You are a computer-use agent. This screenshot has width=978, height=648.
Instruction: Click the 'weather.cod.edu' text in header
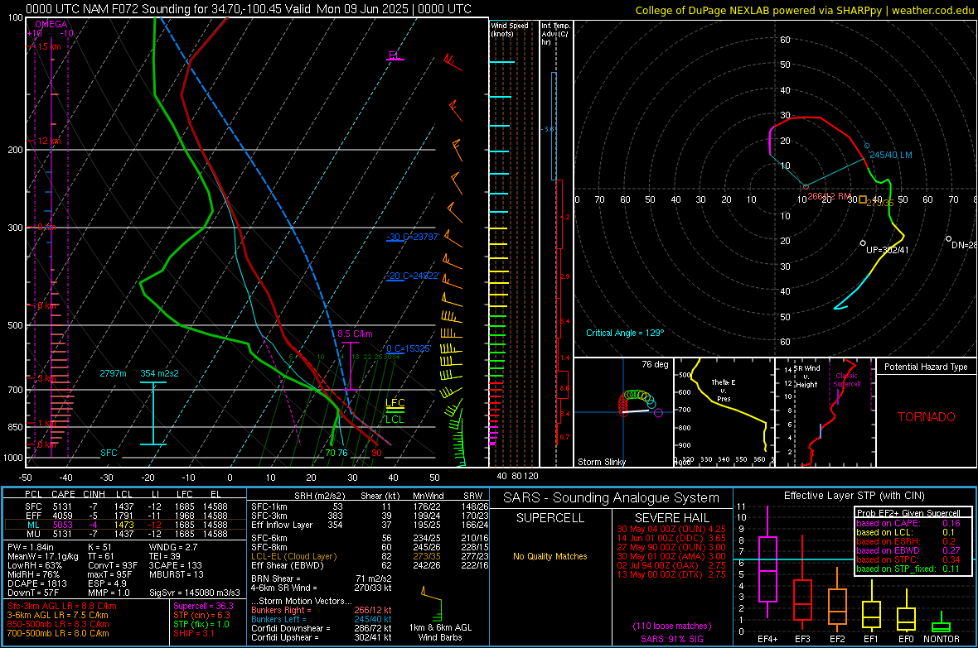click(x=932, y=11)
